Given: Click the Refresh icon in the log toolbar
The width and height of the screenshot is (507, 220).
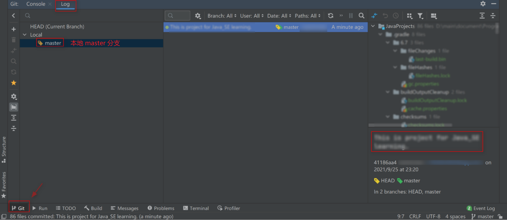Looking at the screenshot, I should 330,15.
